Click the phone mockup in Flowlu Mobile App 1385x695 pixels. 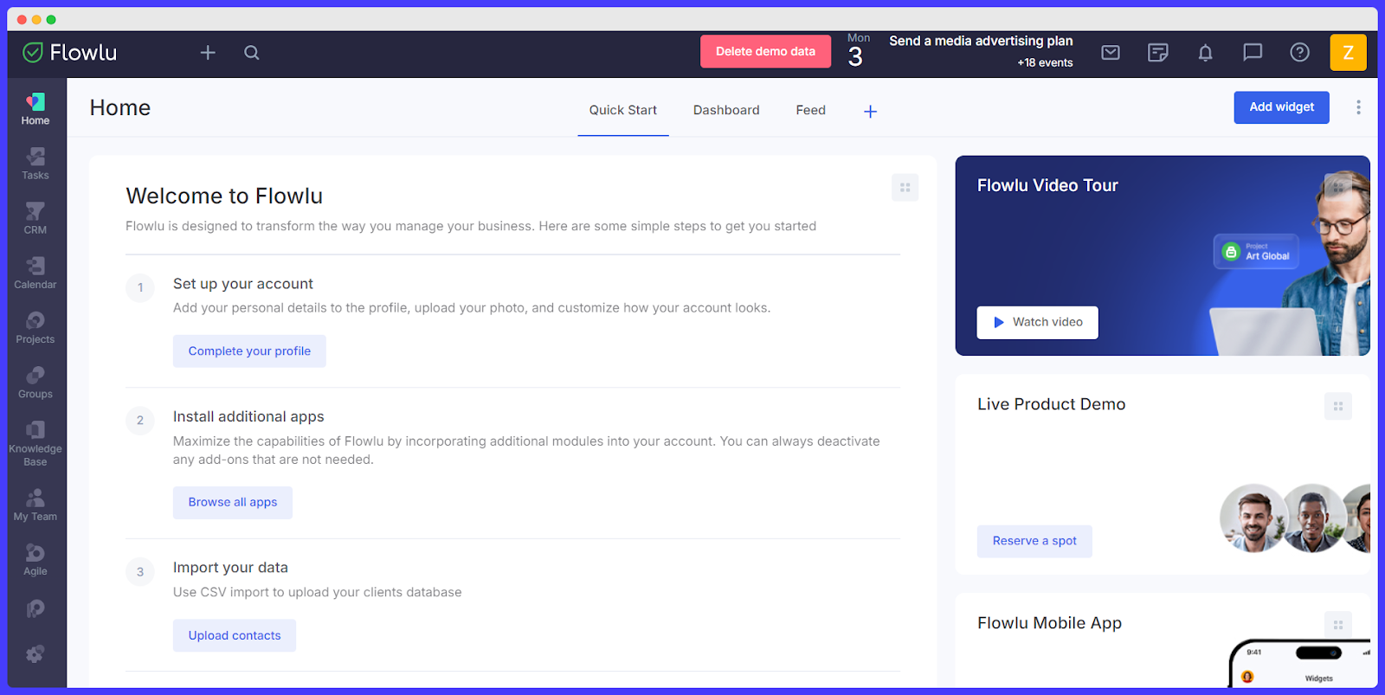pyautogui.click(x=1300, y=663)
